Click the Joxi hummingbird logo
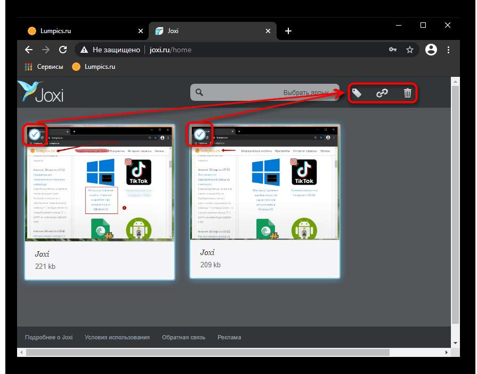477x374 pixels. point(41,92)
